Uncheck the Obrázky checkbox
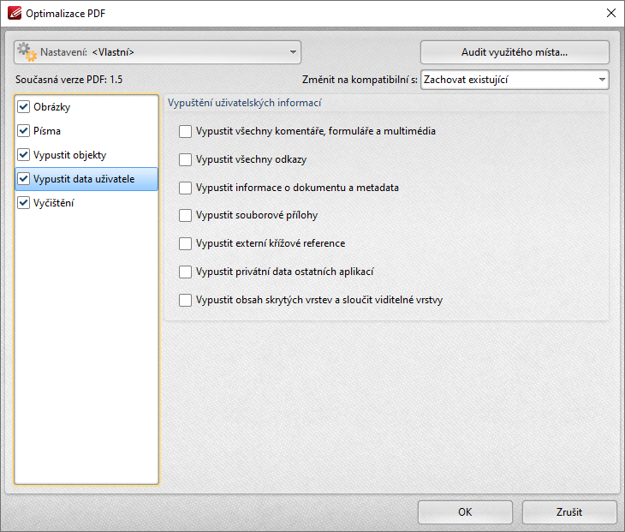This screenshot has width=625, height=532. click(23, 106)
